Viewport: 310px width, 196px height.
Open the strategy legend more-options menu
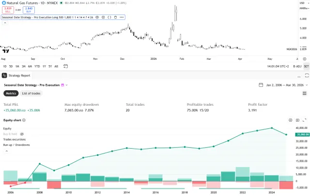pos(122,17)
